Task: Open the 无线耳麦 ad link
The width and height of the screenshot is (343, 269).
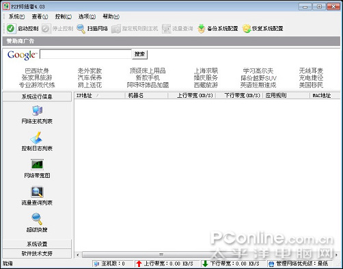Action: [x=311, y=71]
